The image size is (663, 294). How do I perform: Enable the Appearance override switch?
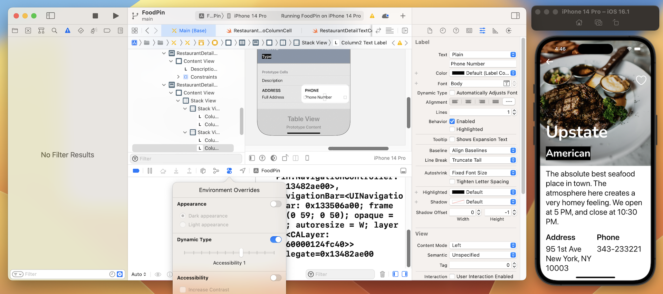pyautogui.click(x=276, y=204)
